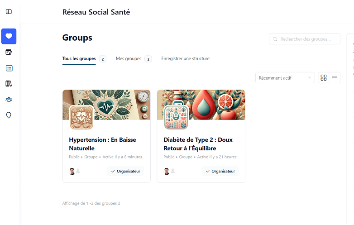The width and height of the screenshot is (354, 225).
Task: Click the Rechercher des groupes search field
Action: pos(308,39)
